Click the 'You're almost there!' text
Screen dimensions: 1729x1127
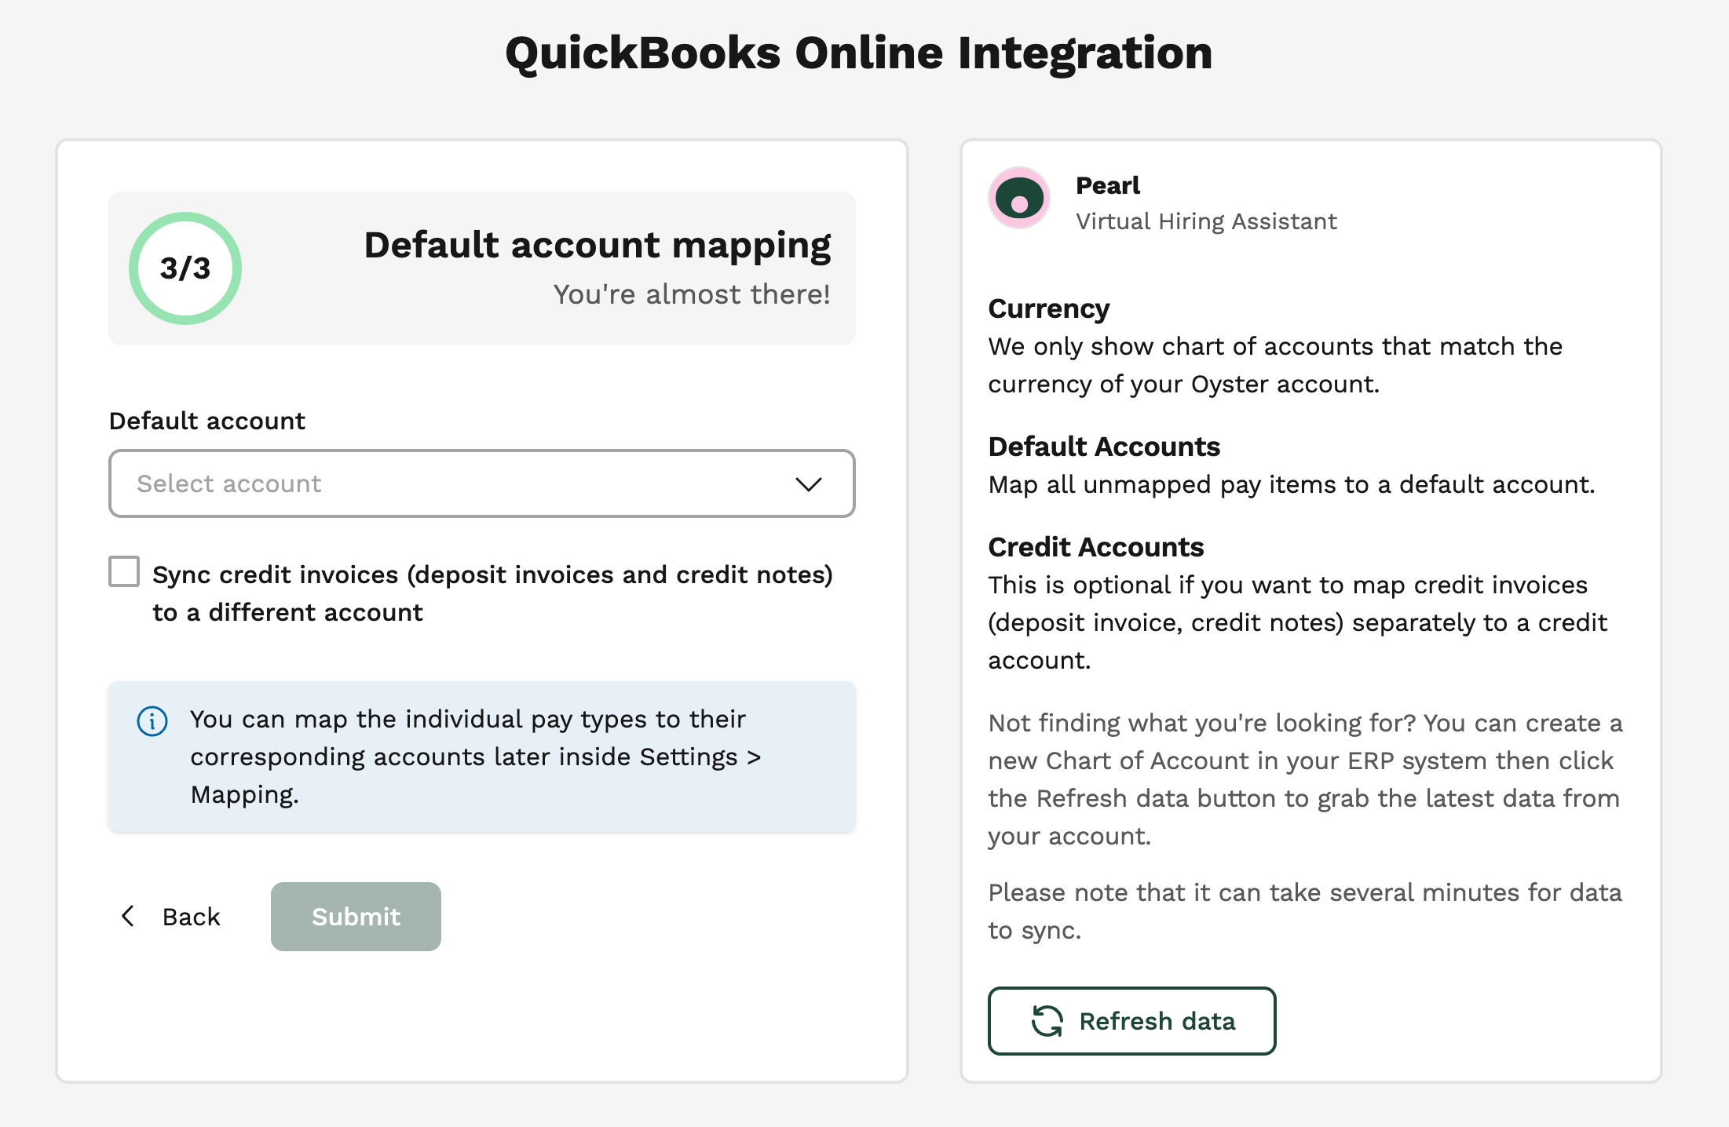[x=692, y=294]
